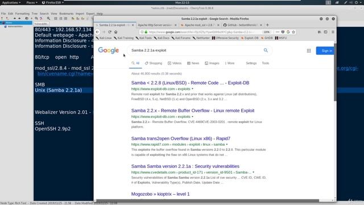Screen dimensions: 364x205
Task: Open CherryTree Bookmarks menu
Action: [x=66, y=14]
